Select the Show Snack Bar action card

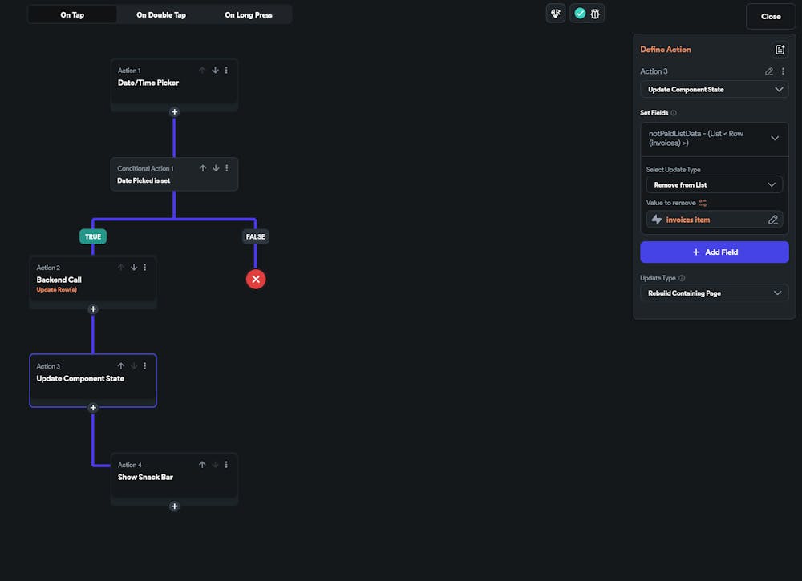click(174, 478)
